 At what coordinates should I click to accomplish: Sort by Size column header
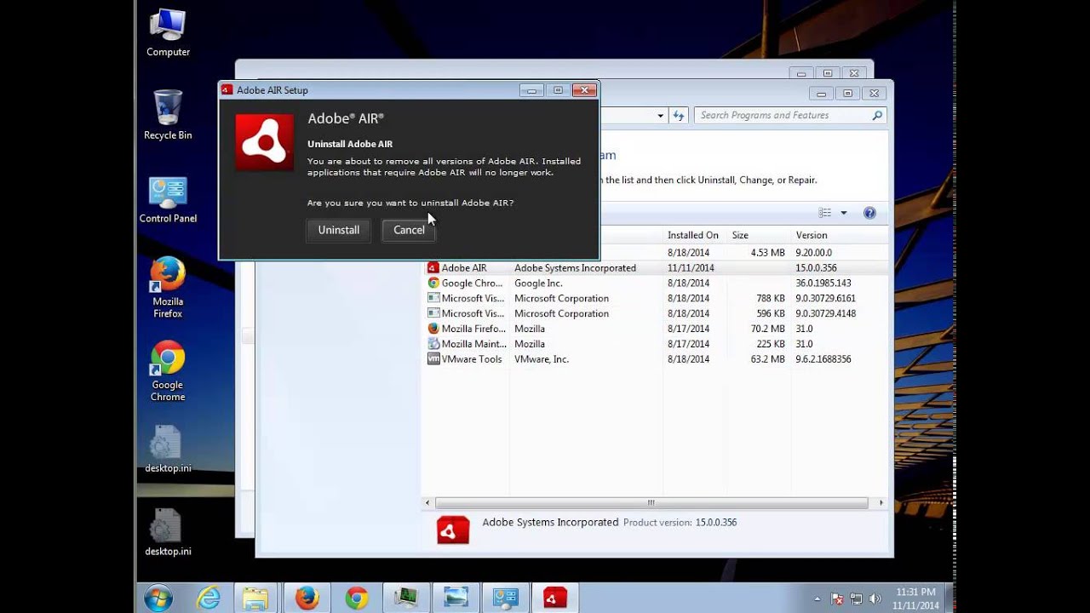(x=760, y=235)
